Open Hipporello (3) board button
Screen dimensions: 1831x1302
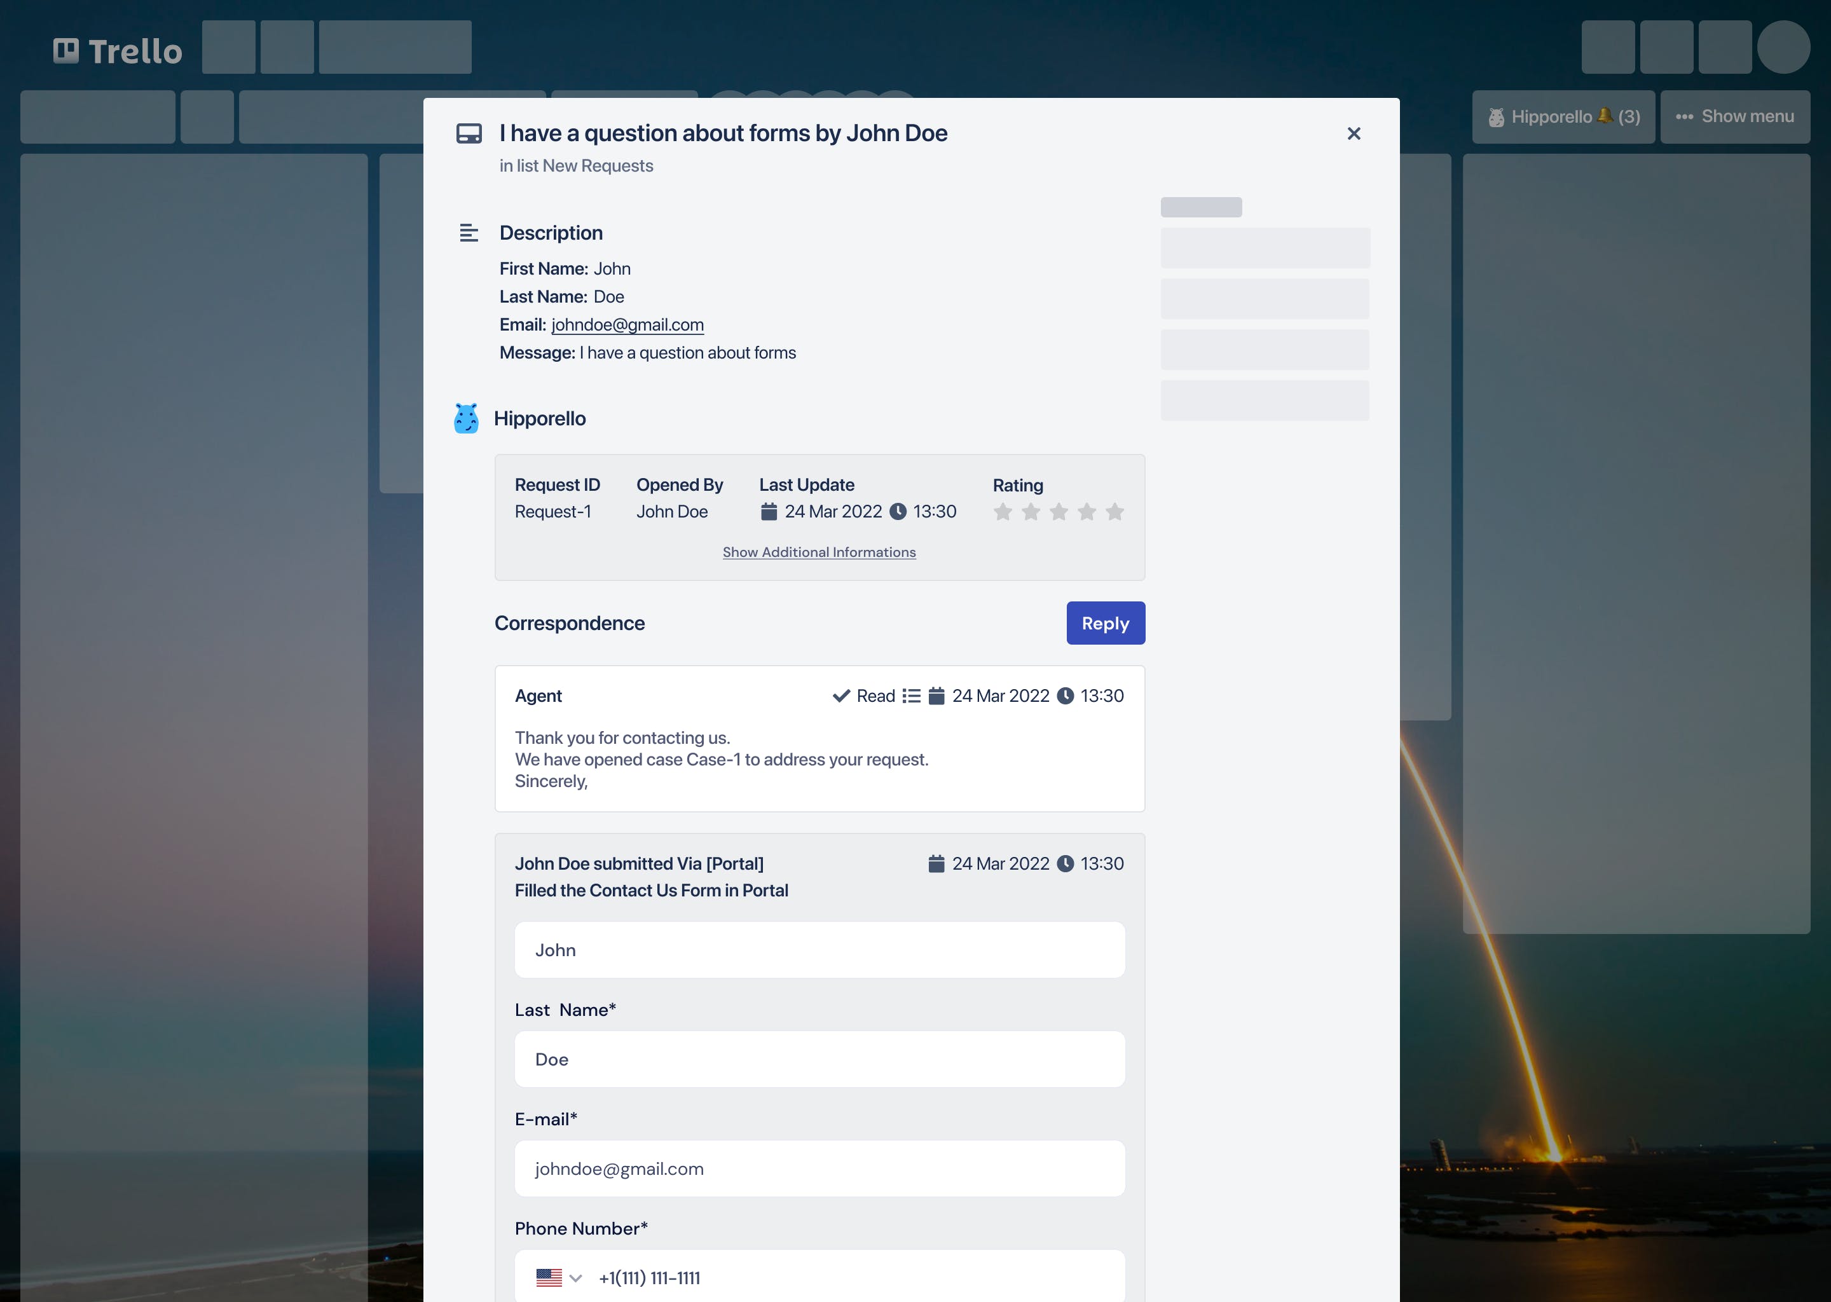[1563, 116]
